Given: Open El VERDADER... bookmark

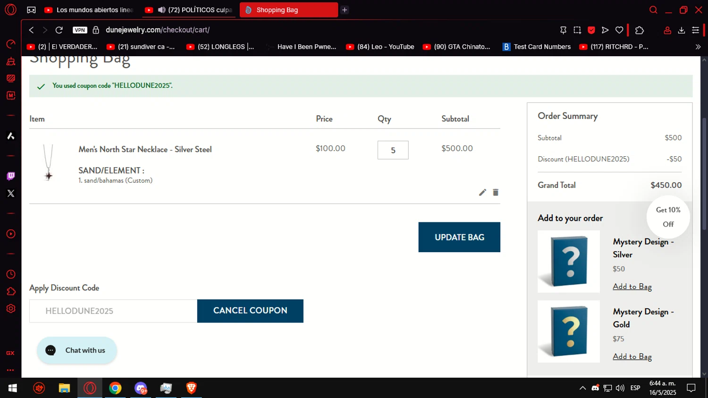Looking at the screenshot, I should point(62,47).
